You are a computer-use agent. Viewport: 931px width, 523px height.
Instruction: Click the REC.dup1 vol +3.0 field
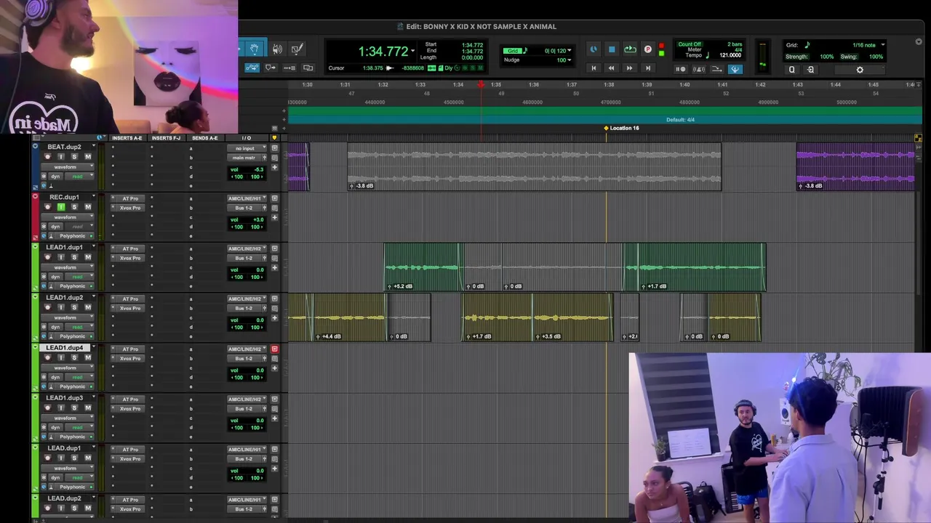click(x=247, y=219)
